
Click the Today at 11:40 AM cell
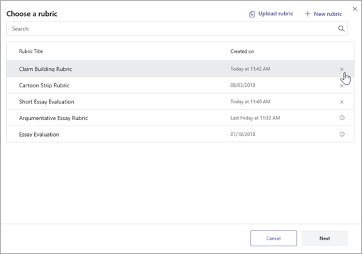tap(250, 102)
